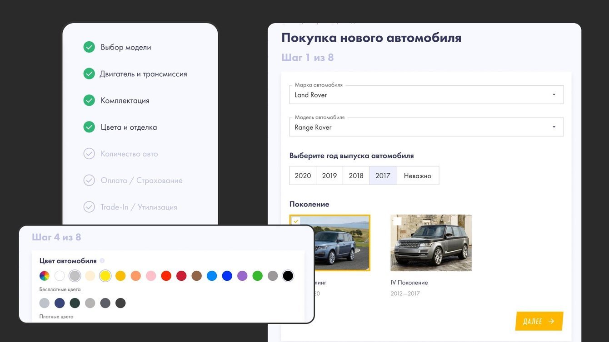Go to the Trade-In / Утилизация step label
Screen dimensions: 609x342
click(139, 207)
